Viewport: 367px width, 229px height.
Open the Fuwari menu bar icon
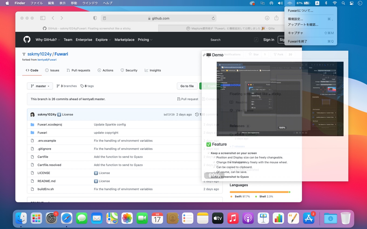[x=290, y=3]
